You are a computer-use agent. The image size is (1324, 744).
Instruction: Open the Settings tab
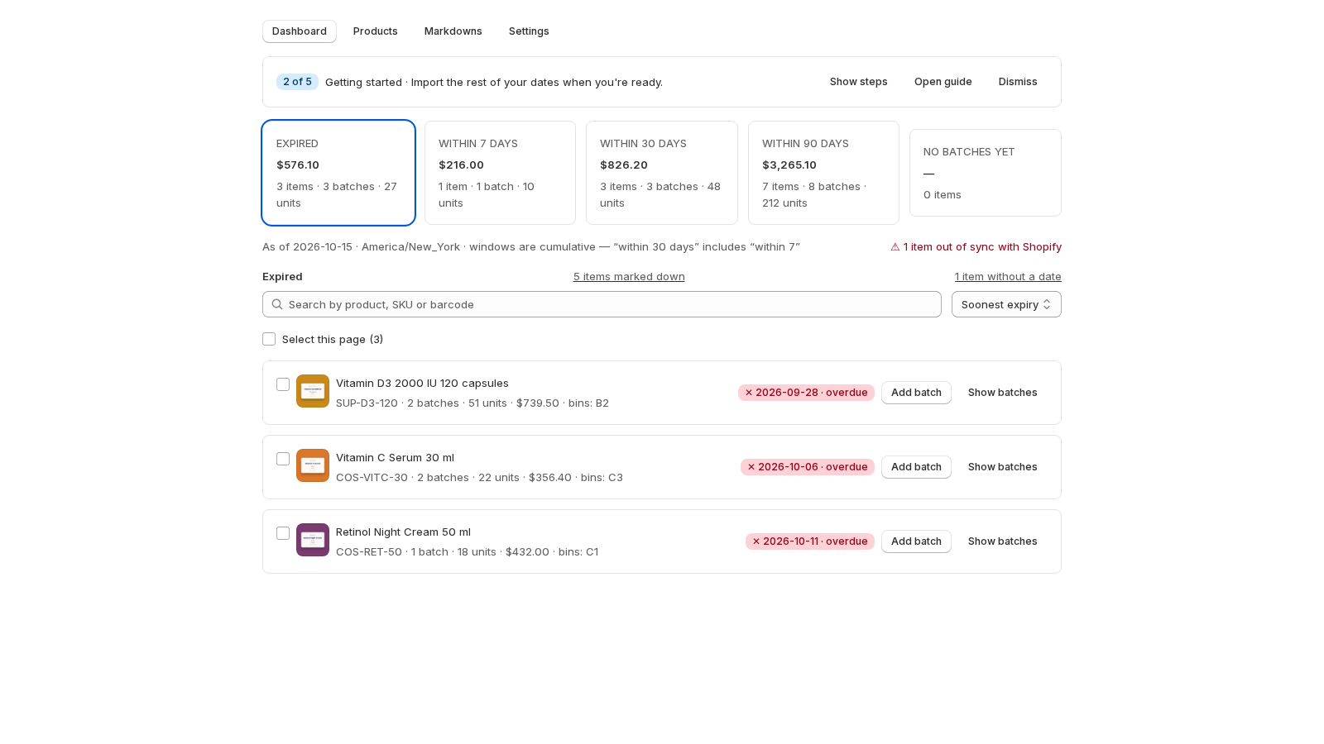coord(529,31)
